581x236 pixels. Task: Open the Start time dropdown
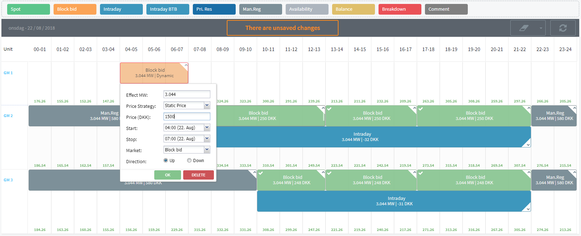pos(207,127)
